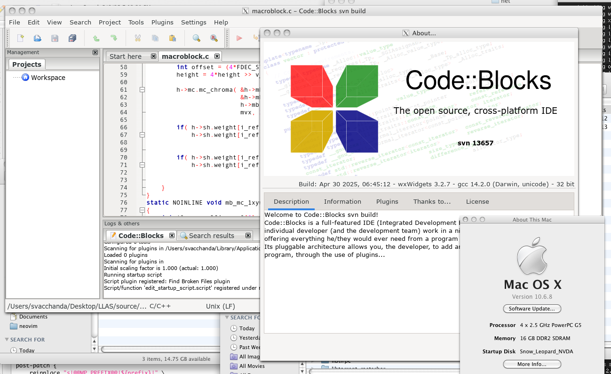This screenshot has width=611, height=374.
Task: Open the License tab in About dialog
Action: (477, 201)
